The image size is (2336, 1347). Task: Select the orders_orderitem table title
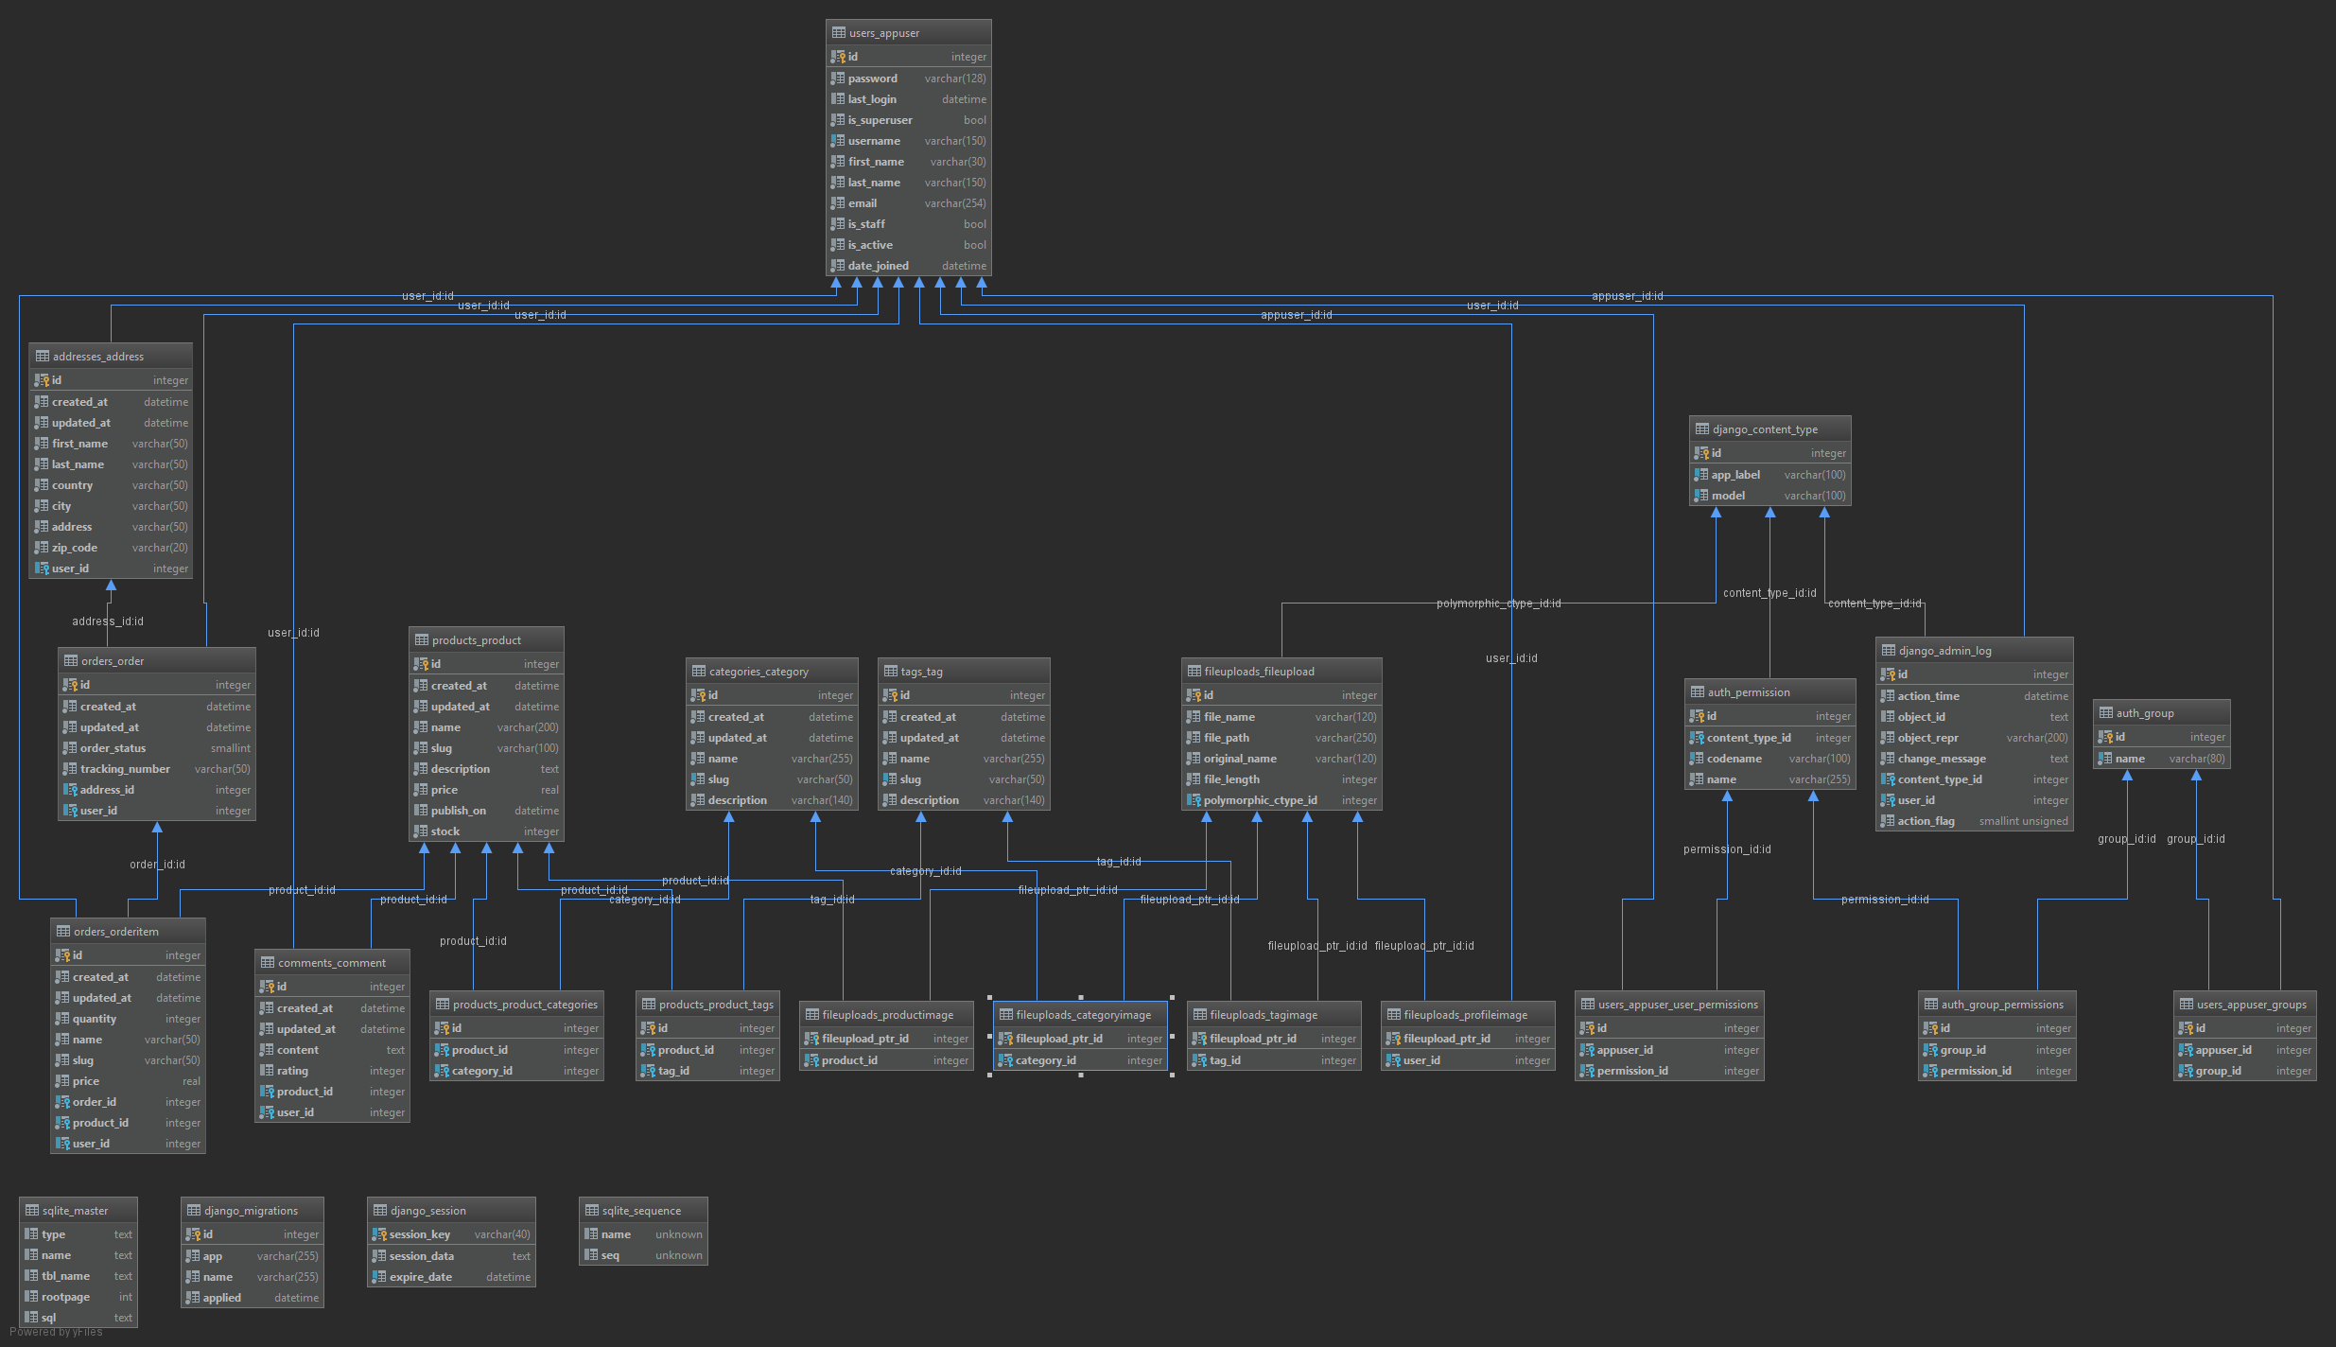tap(116, 932)
